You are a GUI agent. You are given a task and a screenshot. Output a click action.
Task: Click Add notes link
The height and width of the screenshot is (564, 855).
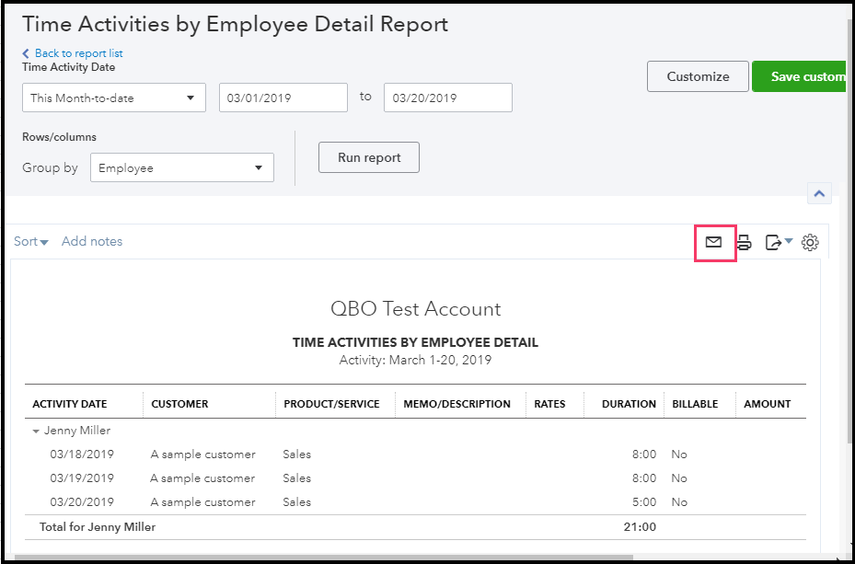(x=92, y=242)
